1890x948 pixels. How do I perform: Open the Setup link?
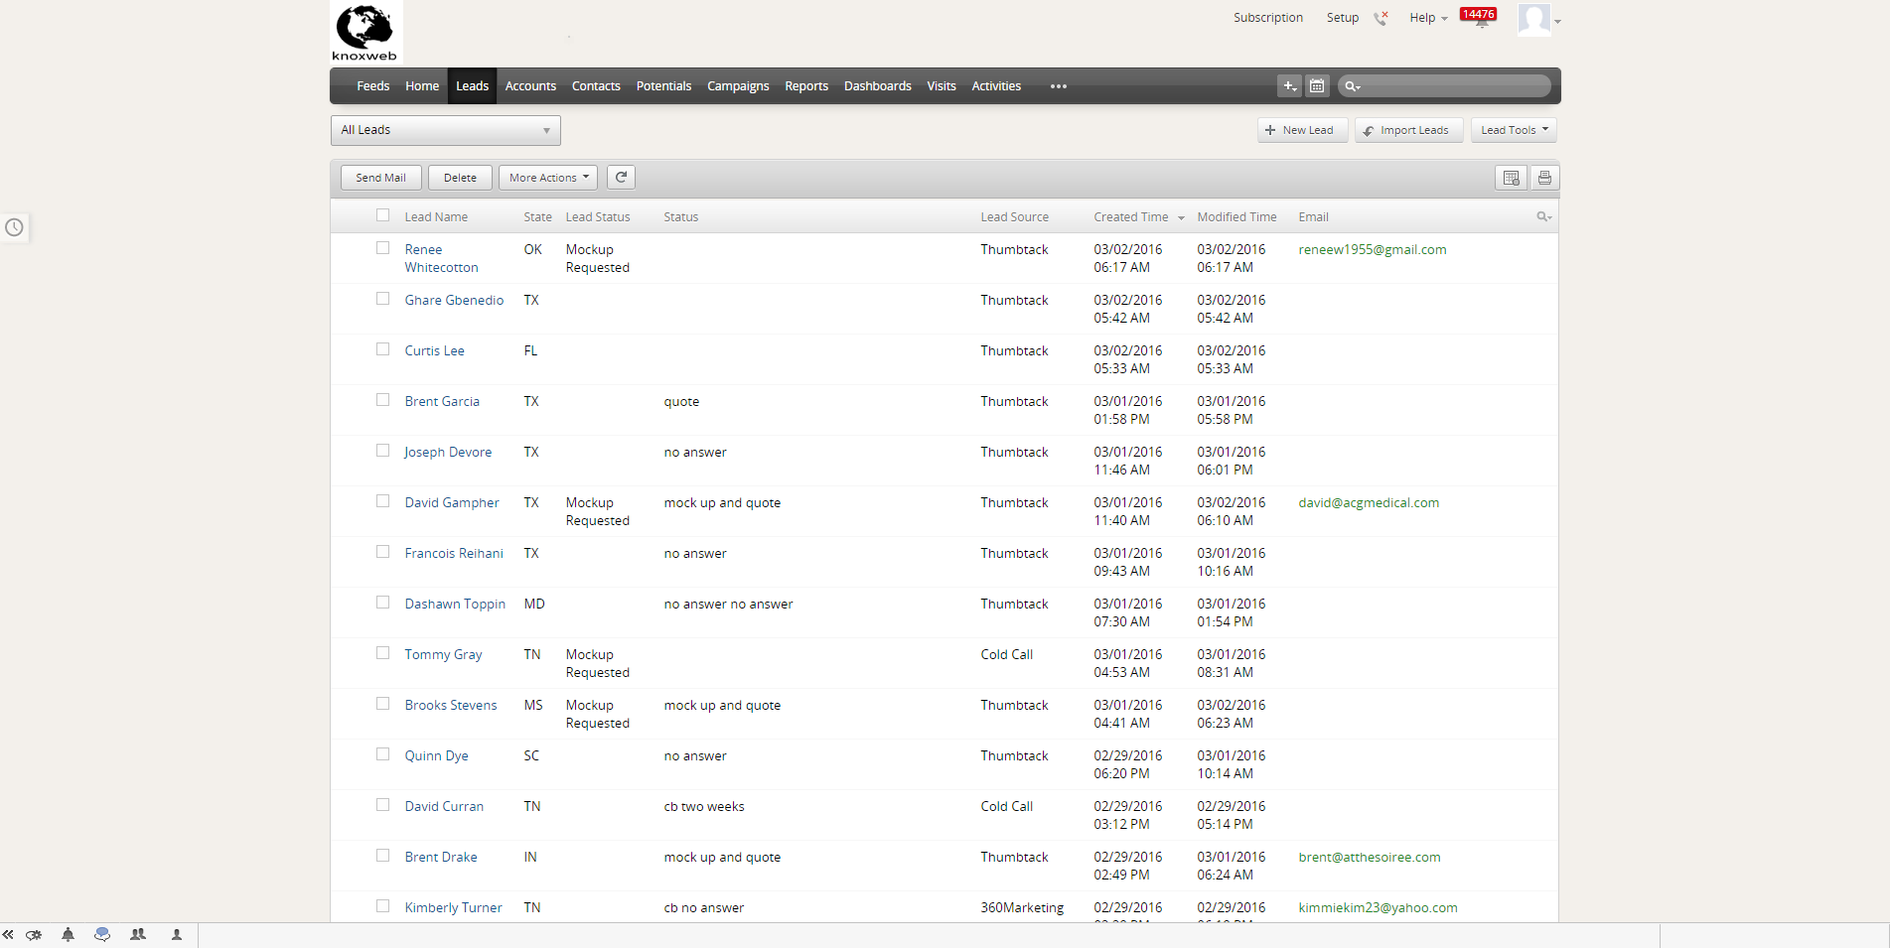tap(1343, 18)
